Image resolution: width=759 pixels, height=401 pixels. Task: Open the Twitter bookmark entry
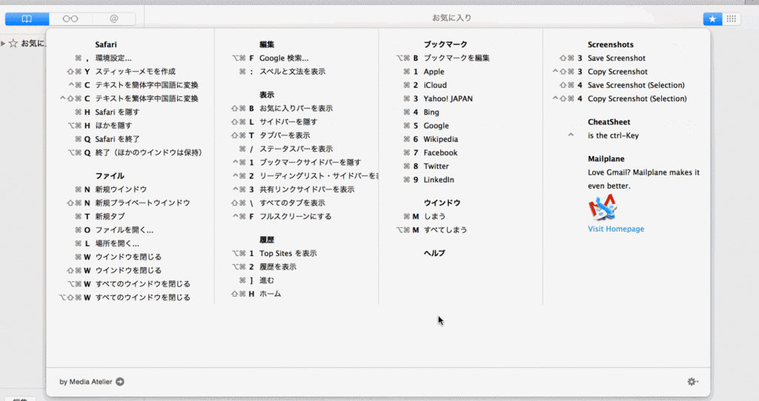[436, 166]
